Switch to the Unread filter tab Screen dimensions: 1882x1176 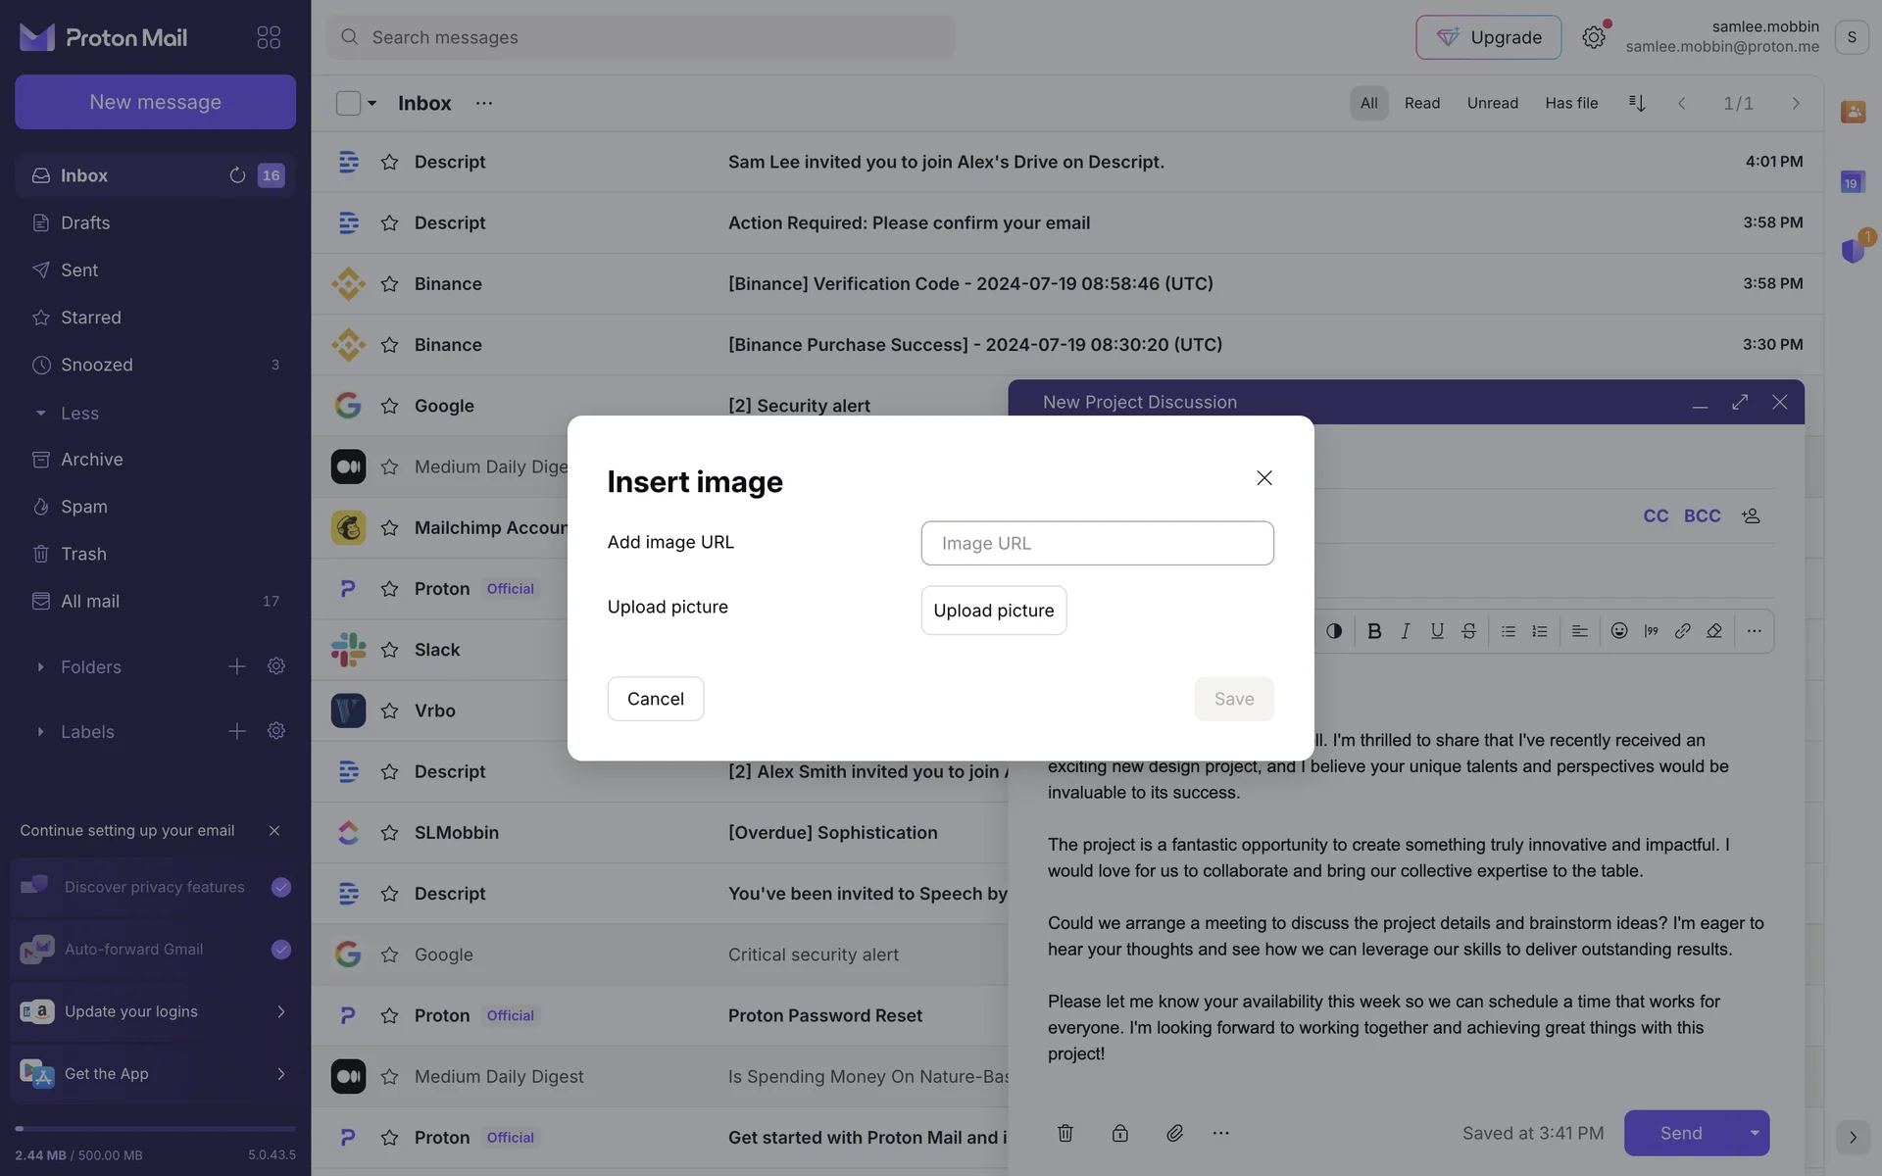tap(1492, 103)
